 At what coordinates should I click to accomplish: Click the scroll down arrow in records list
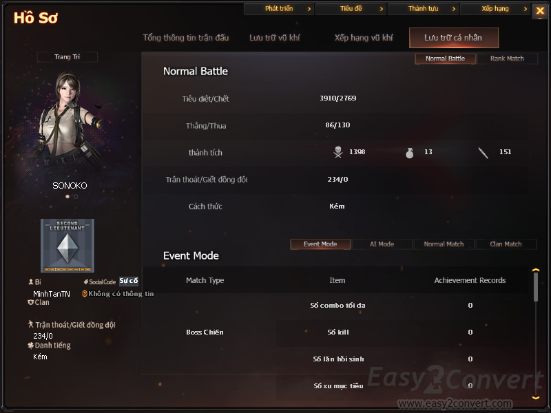[536, 397]
